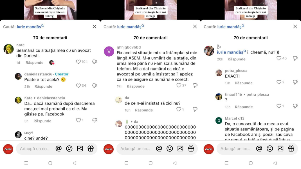Like ghhjgbdvbbd's comment with 27 likes
This screenshot has height=169, width=301.
pos(179,85)
